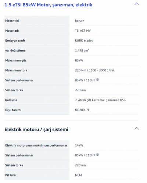Click the DQ200-7F gearbox value
147x183 pixels.
tap(82, 110)
